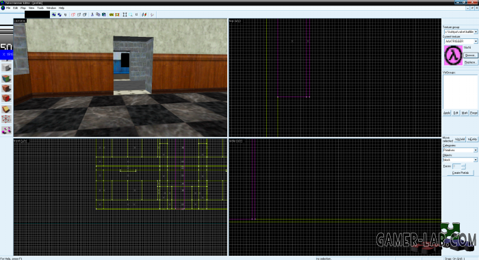Open the Tools menu
This screenshot has height=260, width=479.
click(40, 8)
